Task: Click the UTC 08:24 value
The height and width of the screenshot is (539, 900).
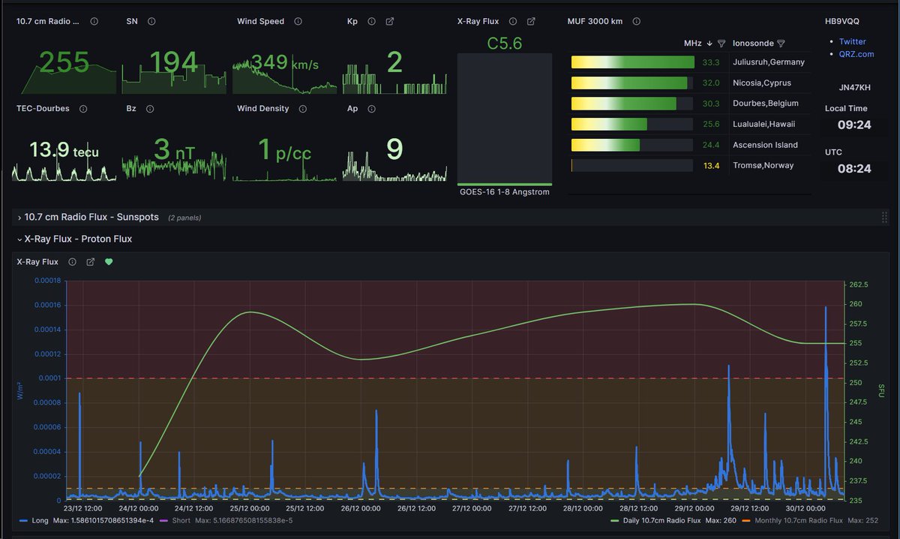Action: 853,169
